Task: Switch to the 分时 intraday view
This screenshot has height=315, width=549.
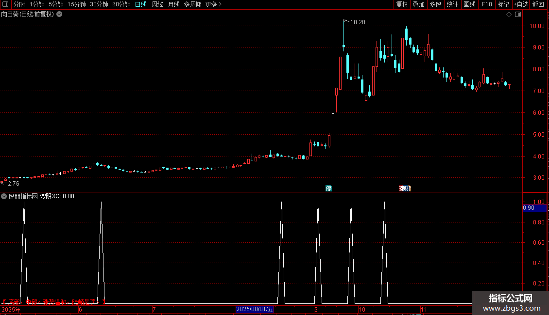Action: tap(19, 4)
